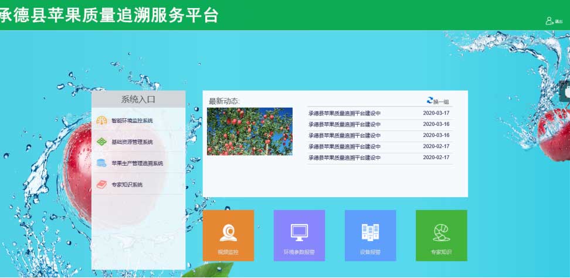Screen dimensions: 570x278
Task: Open 智能环境监控系统 via its gauge icon
Action: (102, 121)
